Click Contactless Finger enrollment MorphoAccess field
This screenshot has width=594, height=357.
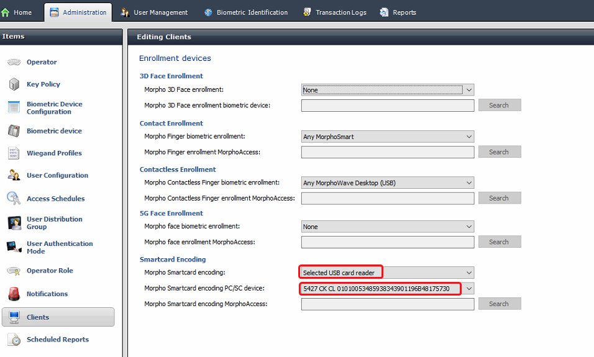click(388, 199)
